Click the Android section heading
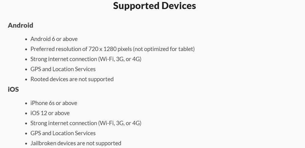305x148 pixels. pyautogui.click(x=20, y=25)
